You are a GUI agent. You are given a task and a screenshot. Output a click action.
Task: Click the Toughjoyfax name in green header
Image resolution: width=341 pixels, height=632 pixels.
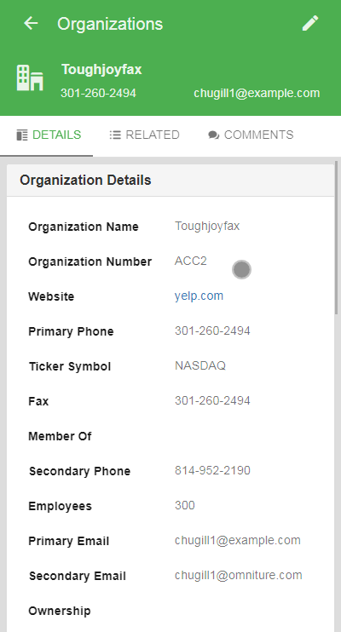click(101, 69)
